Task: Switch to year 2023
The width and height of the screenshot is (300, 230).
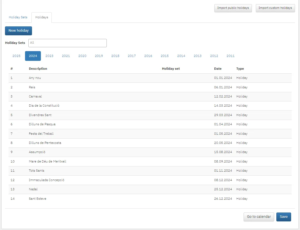Action: coord(49,56)
